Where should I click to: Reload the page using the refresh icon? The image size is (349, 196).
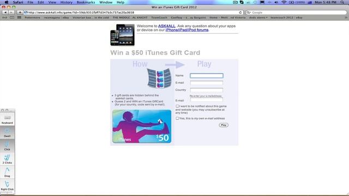240,13
